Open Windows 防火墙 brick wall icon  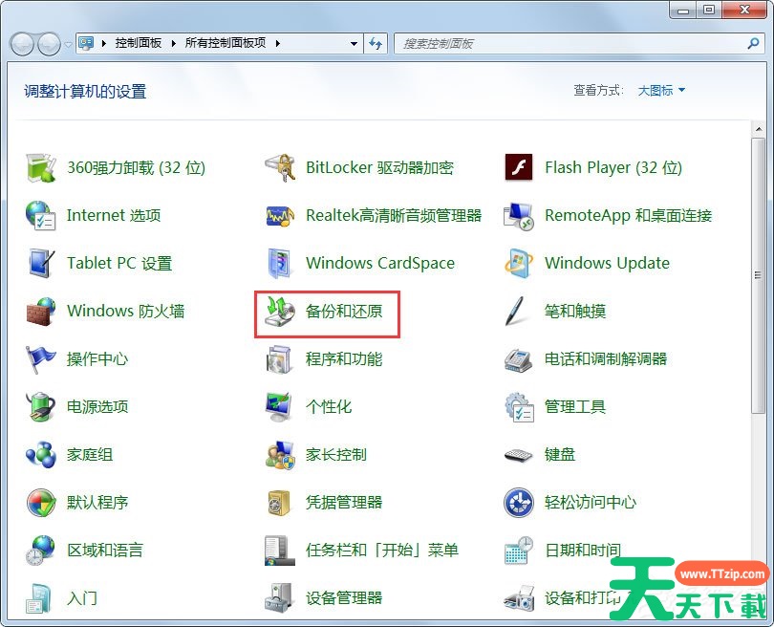point(40,311)
